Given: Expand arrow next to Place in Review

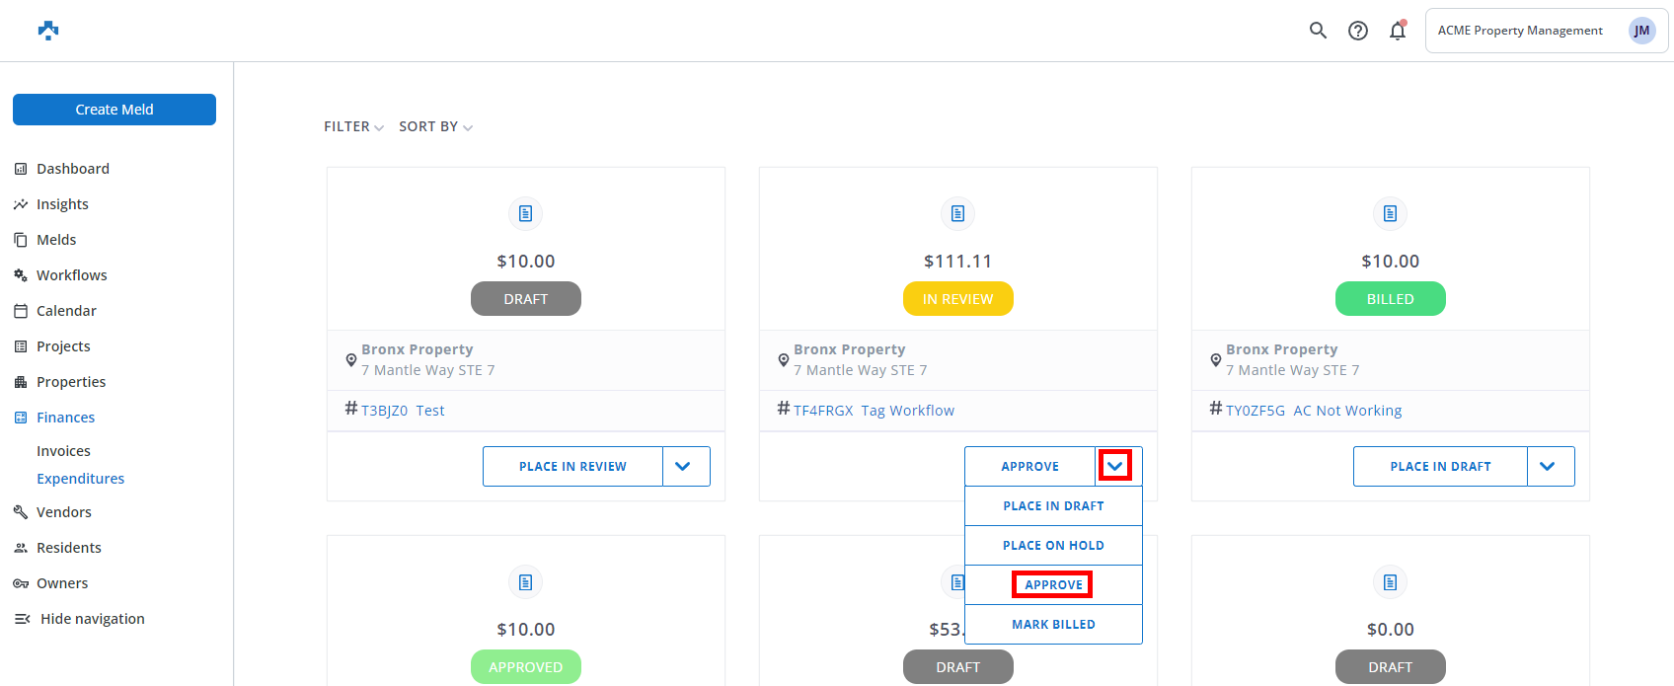Looking at the screenshot, I should pos(683,467).
